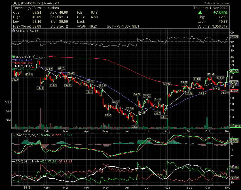Click the -DI 18.18 legend text

[65, 162]
